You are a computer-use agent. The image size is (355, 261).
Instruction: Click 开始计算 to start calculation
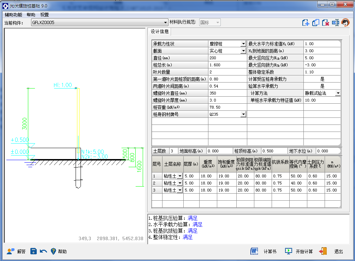tap(299, 251)
